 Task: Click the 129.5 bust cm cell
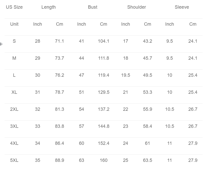click(x=104, y=92)
